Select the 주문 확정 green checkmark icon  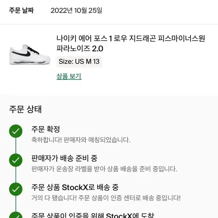tap(16, 131)
